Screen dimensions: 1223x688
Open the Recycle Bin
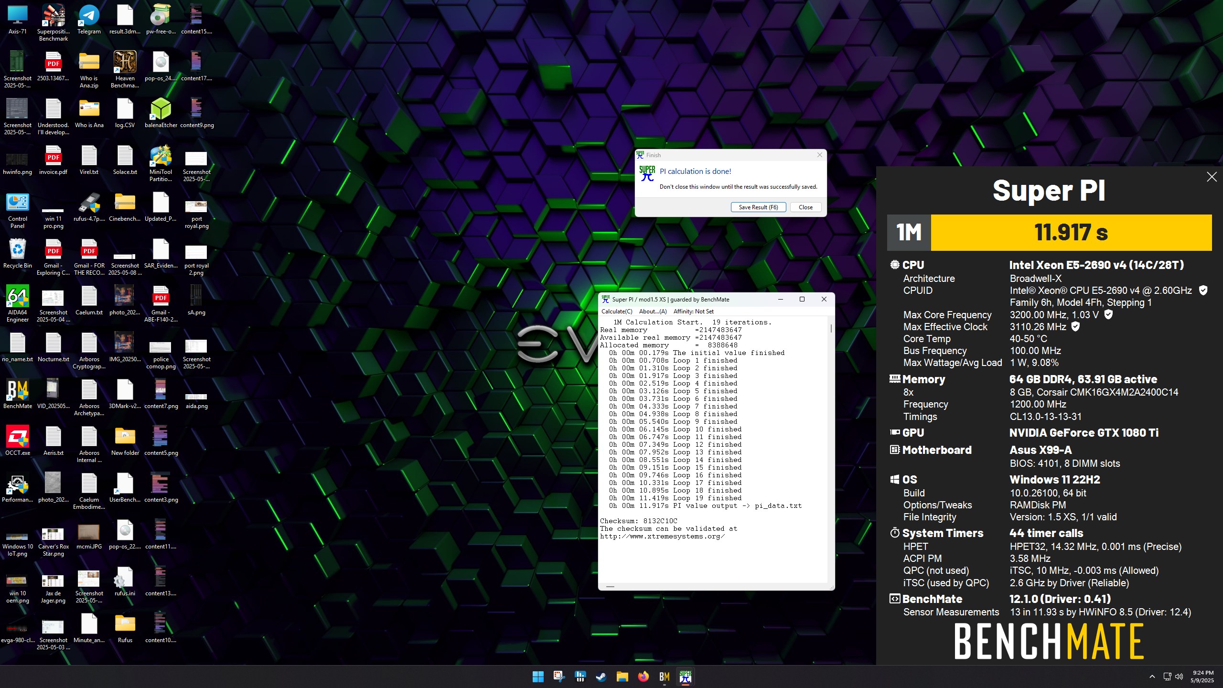[18, 254]
